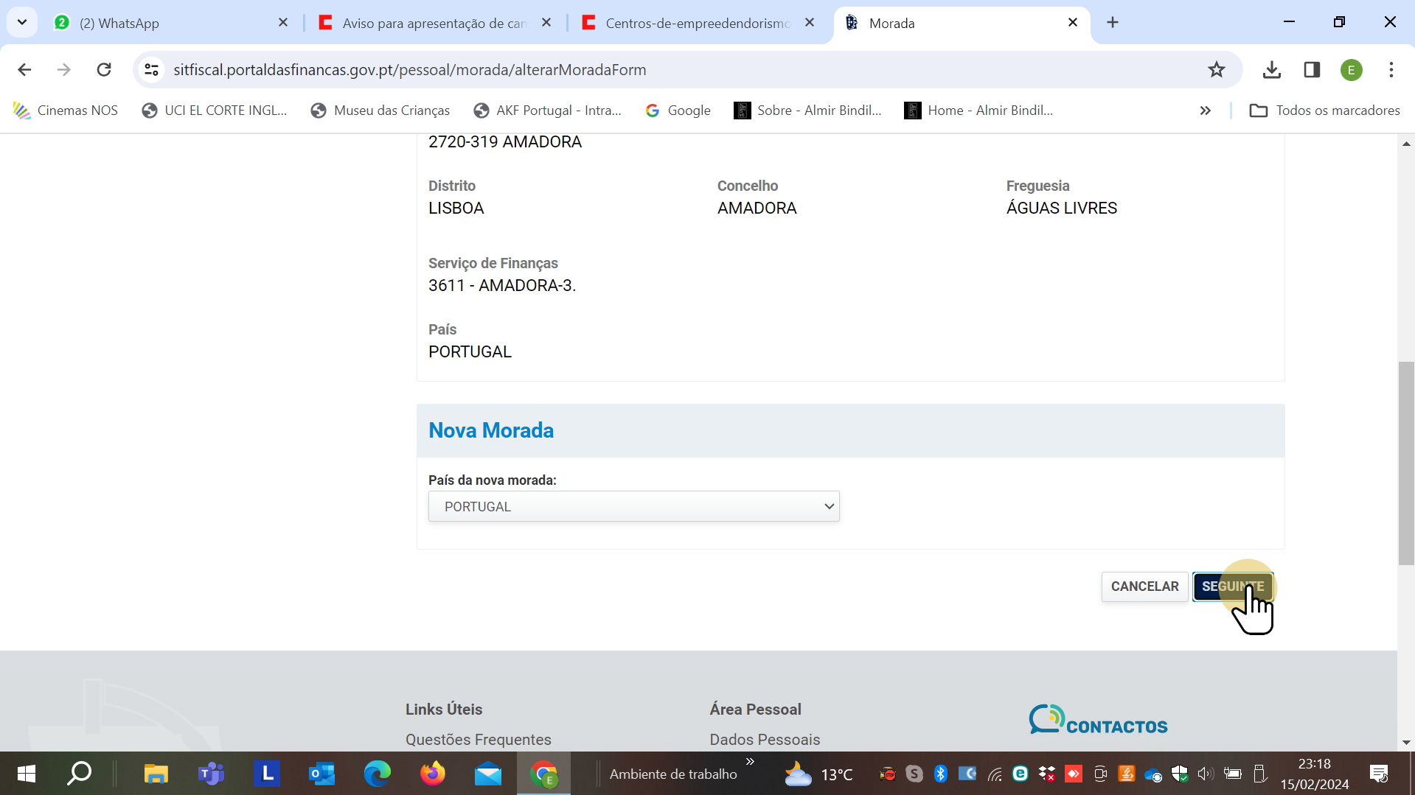Go back to the previous page

pyautogui.click(x=24, y=69)
